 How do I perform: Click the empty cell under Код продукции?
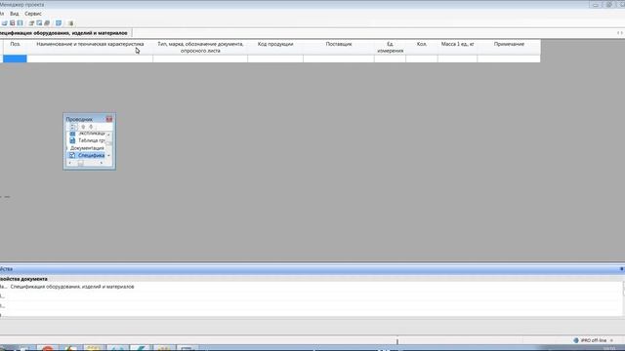coord(275,58)
